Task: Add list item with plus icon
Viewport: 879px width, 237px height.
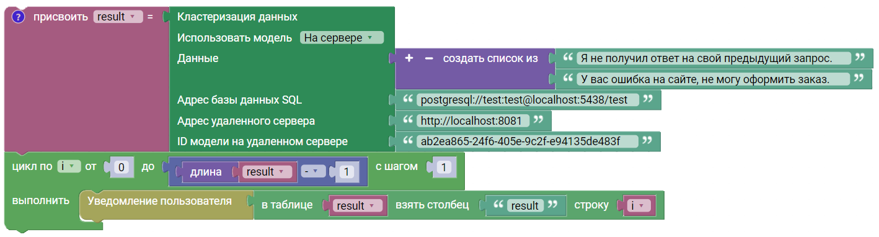Action: [409, 58]
